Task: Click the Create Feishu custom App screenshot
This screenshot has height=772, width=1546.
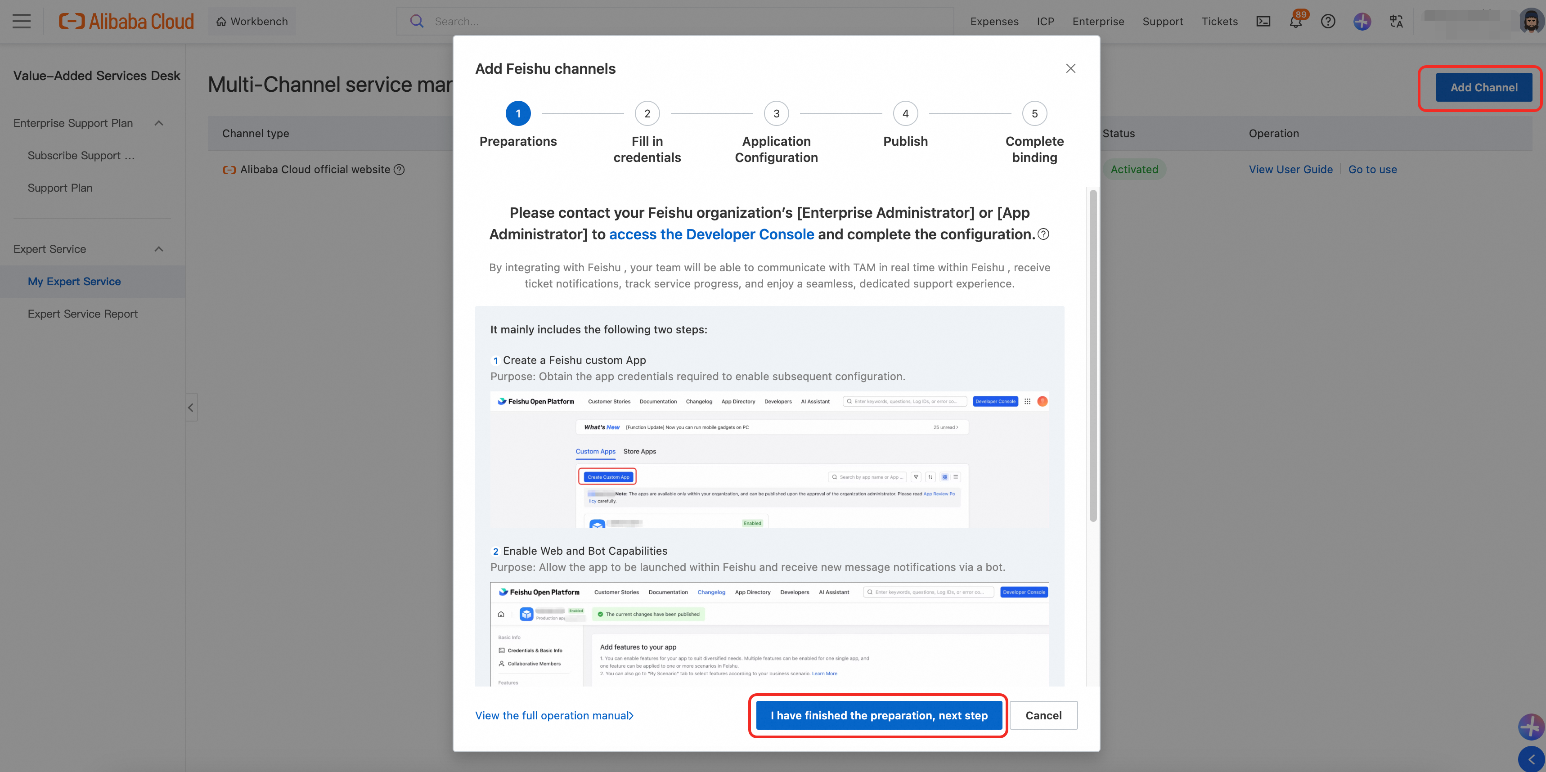Action: [769, 461]
